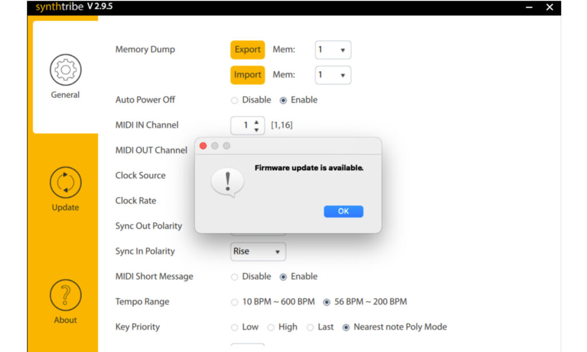Click the 'Firmware update is available.' message
The width and height of the screenshot is (587, 352).
(x=309, y=168)
